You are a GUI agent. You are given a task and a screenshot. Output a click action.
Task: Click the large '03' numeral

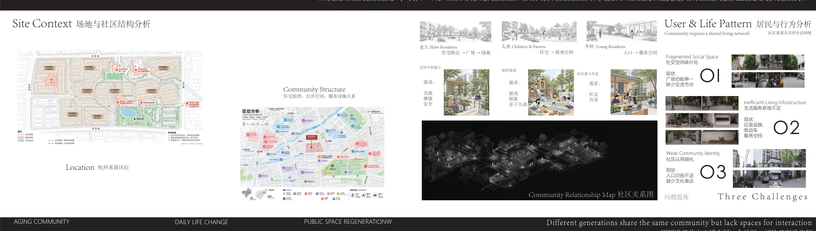tap(713, 172)
